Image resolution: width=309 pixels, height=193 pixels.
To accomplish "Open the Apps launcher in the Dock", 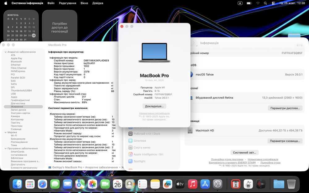I will [x=30, y=184].
